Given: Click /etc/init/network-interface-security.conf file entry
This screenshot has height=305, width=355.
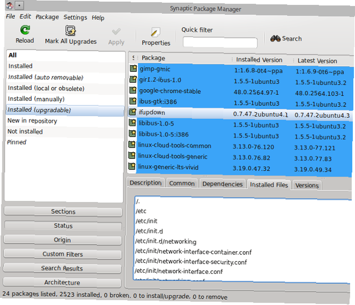Looking at the screenshot, I should [x=191, y=262].
